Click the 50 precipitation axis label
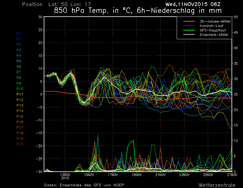Viewport: 243px width, 188px height. coord(236,17)
